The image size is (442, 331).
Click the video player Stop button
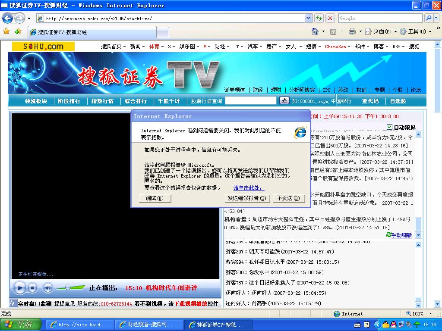(x=33, y=288)
